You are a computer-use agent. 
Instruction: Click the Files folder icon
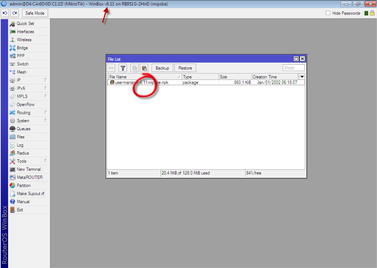(x=12, y=137)
